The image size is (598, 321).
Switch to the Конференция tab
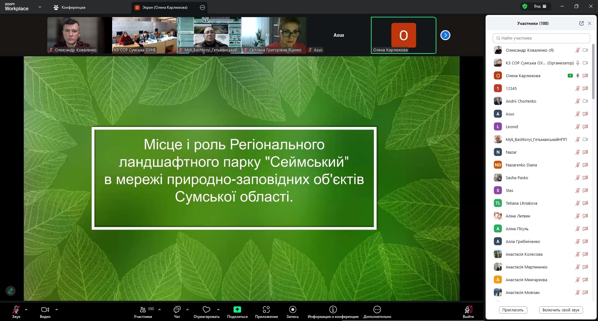pyautogui.click(x=69, y=7)
